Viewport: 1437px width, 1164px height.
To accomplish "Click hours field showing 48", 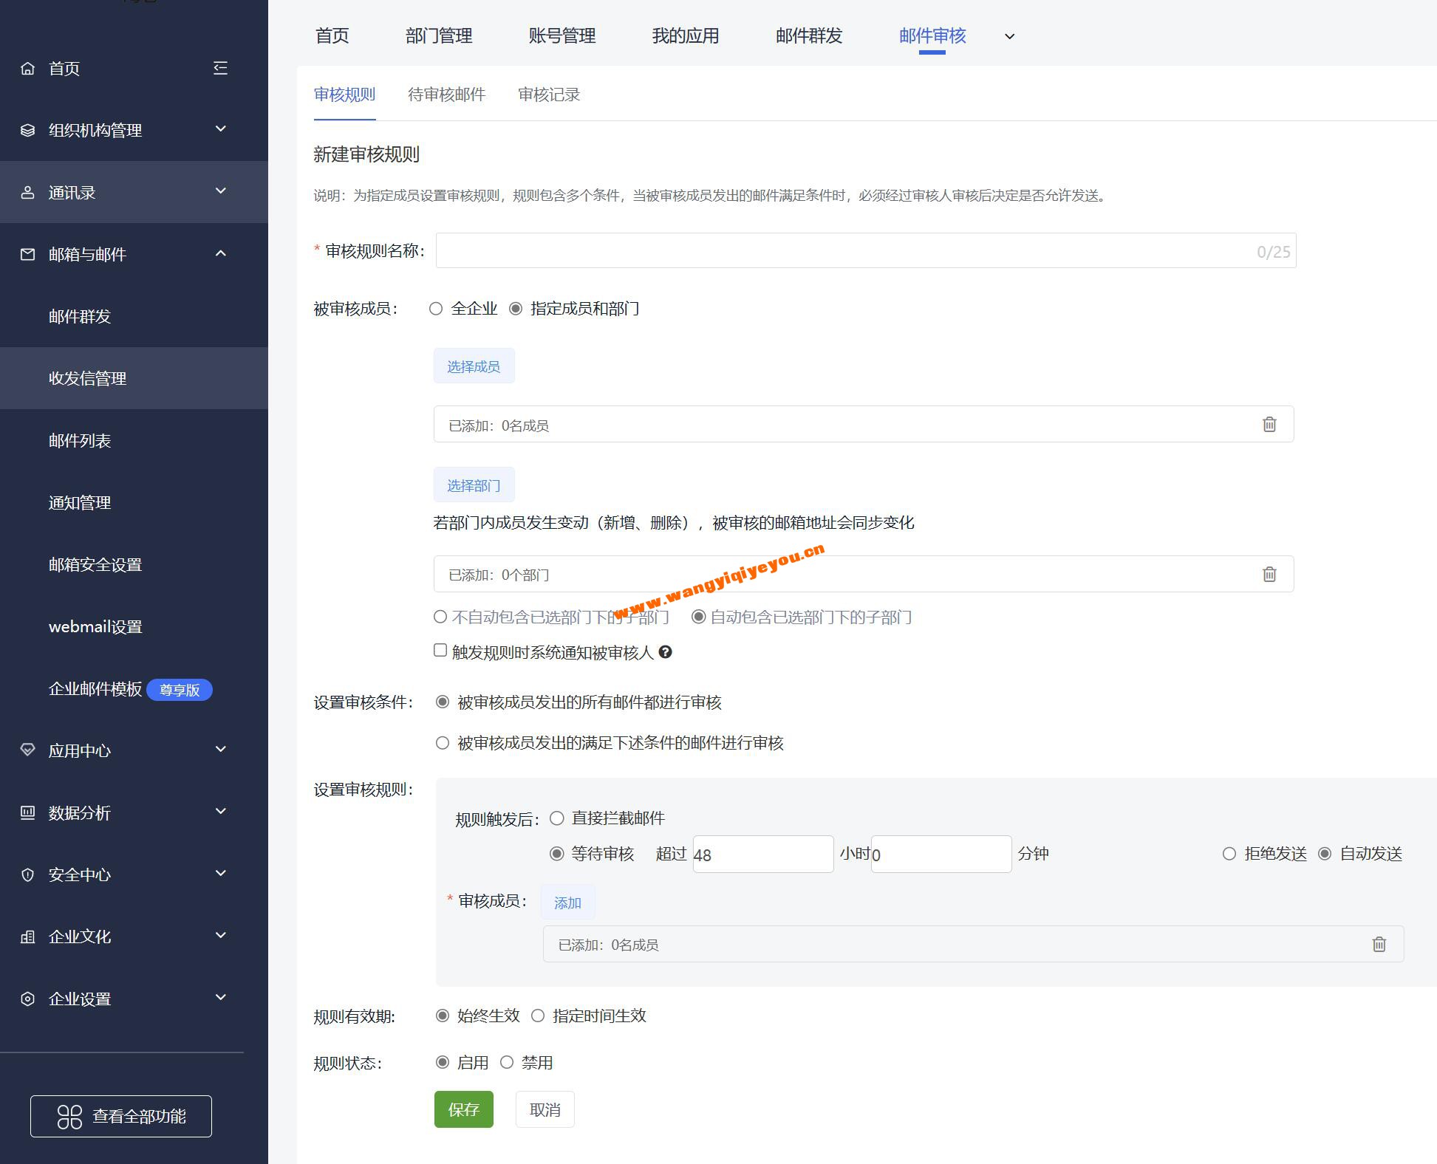I will coord(763,855).
